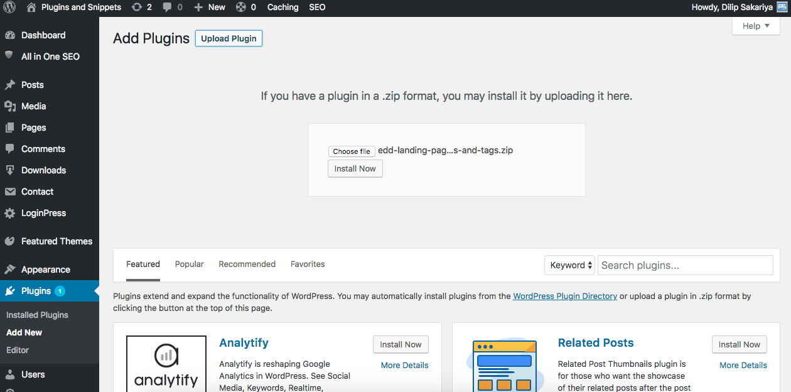Switch to the Favorites tab

point(308,264)
